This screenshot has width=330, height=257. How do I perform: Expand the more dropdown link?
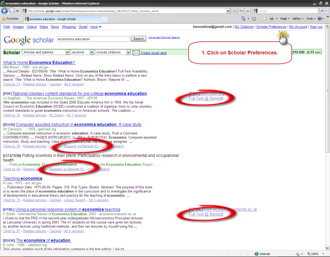coord(95,27)
